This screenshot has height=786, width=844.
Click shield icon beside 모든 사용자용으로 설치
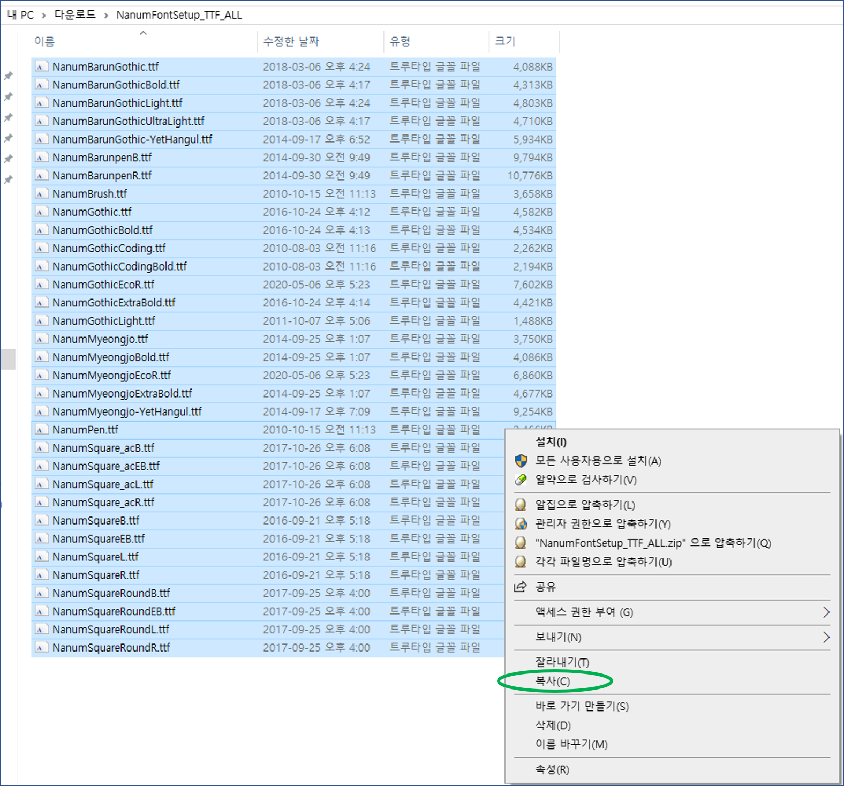[x=521, y=461]
